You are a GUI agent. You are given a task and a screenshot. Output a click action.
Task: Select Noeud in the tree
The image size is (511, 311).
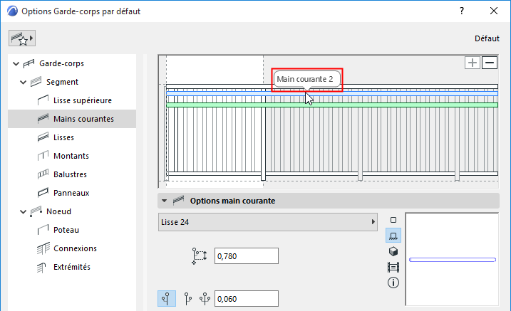(x=58, y=211)
